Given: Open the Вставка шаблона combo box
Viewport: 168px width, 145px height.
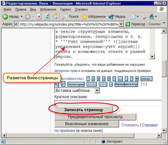Looking at the screenshot, I should pos(77,91).
